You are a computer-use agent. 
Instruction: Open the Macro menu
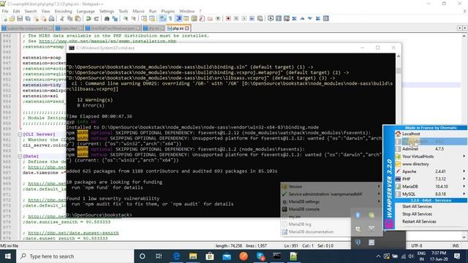(138, 11)
